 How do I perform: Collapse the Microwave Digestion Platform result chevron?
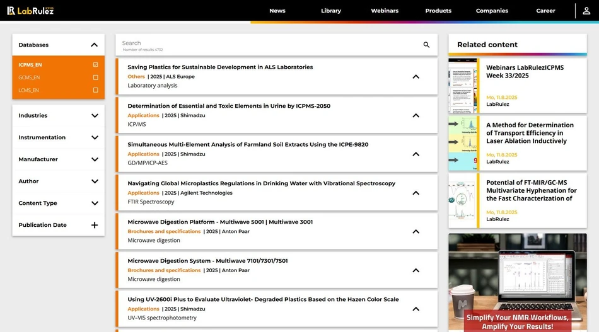click(x=416, y=231)
